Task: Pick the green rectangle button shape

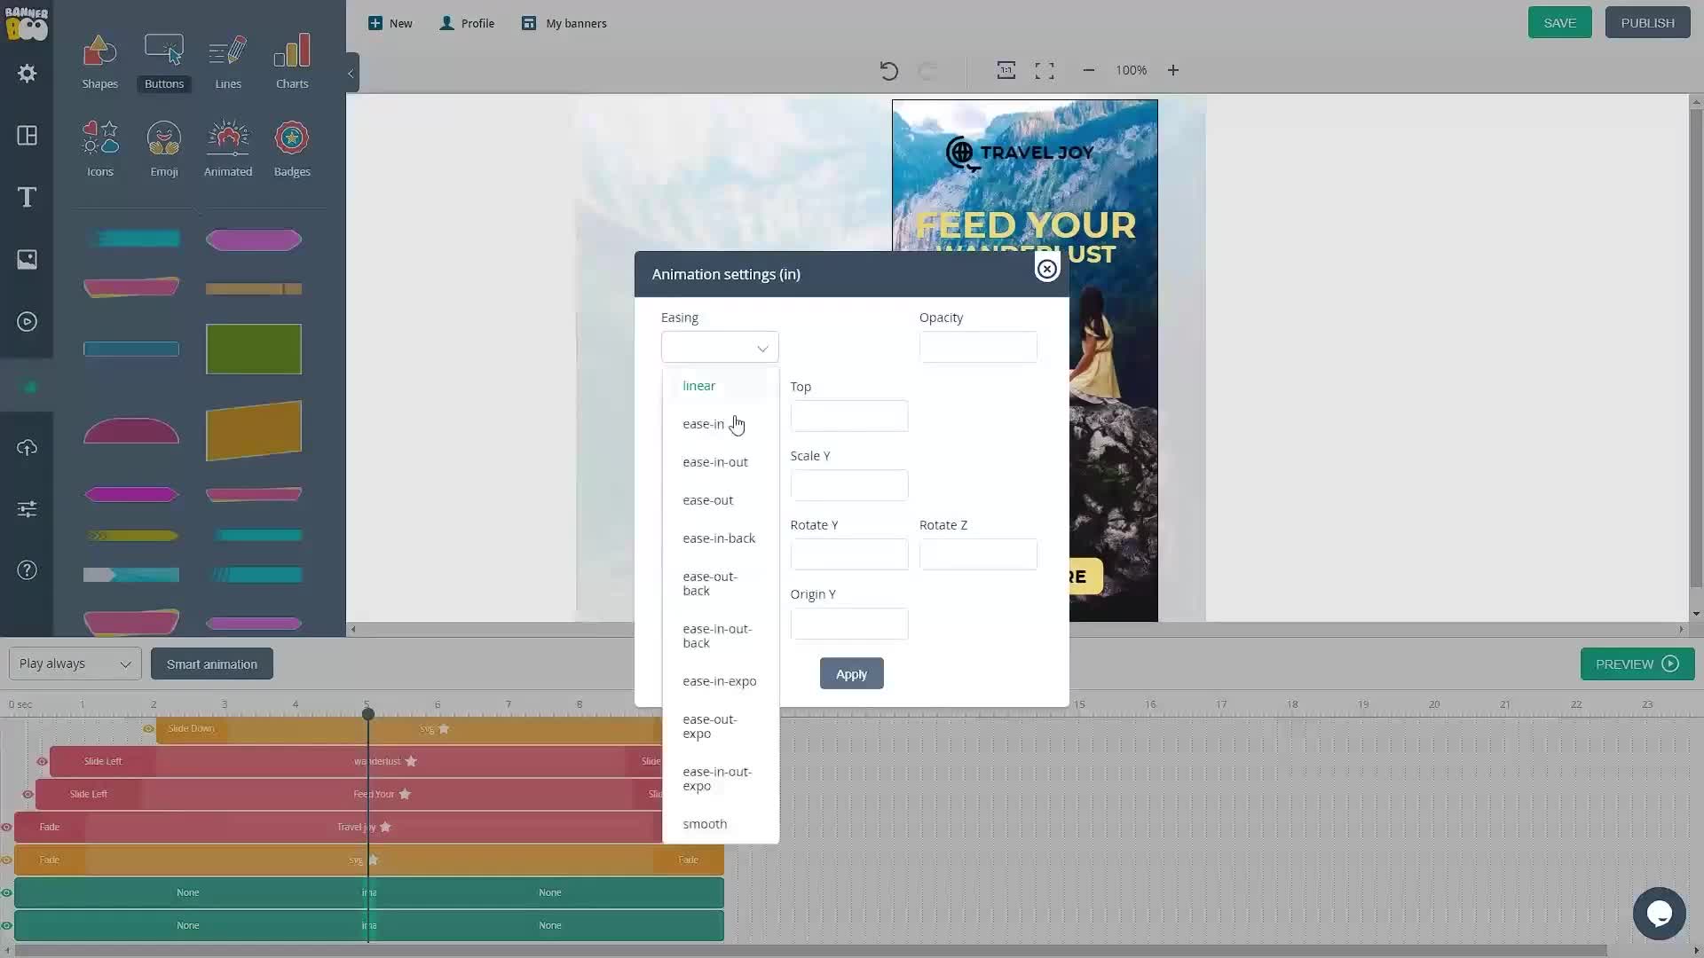Action: click(x=254, y=349)
